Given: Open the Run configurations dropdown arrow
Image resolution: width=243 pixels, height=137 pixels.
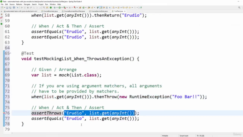Looking at the screenshot, I should 62,8.
